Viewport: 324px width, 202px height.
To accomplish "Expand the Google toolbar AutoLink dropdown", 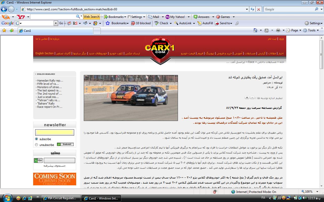I will pyautogui.click(x=194, y=23).
